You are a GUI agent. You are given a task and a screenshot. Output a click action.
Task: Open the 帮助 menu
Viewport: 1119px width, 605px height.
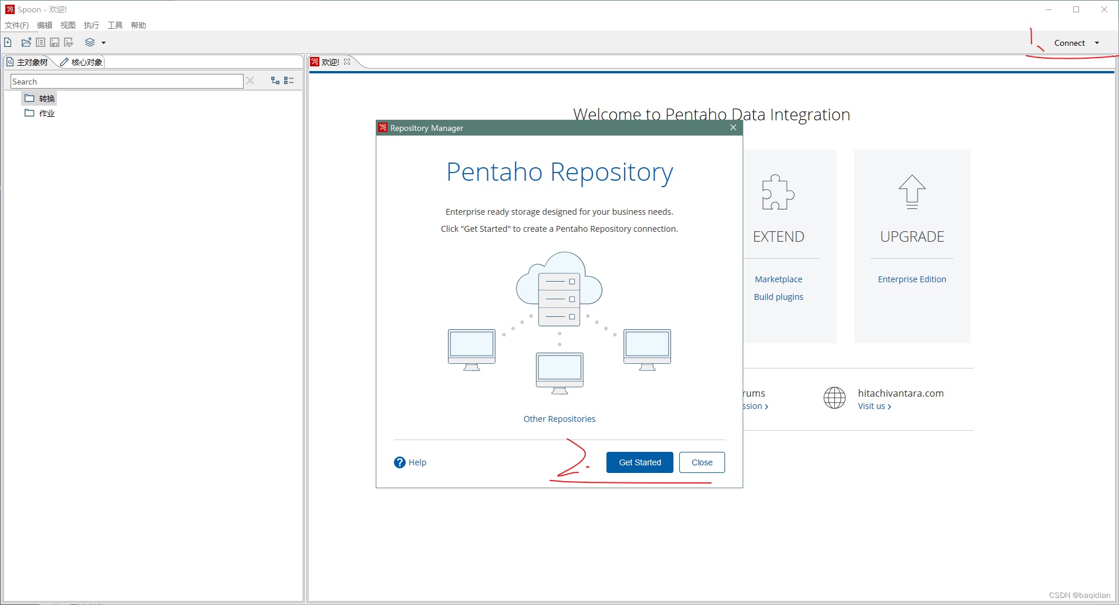(139, 25)
